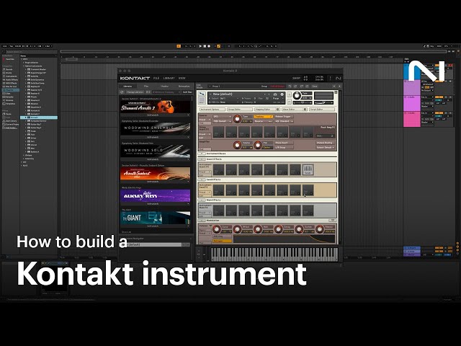Switch to the Automation tab
Viewport: 461px width, 346px height.
[x=184, y=86]
